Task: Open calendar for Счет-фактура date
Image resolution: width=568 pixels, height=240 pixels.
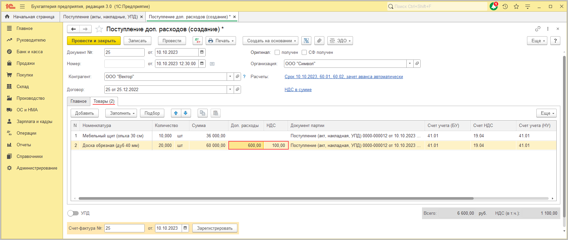Action: click(186, 228)
